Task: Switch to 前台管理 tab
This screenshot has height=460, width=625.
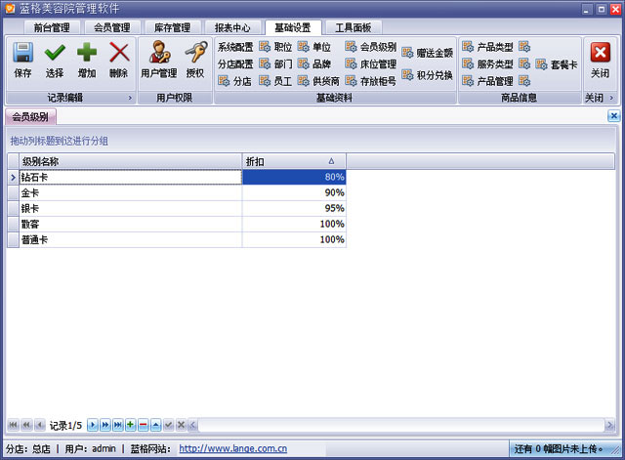Action: [52, 27]
